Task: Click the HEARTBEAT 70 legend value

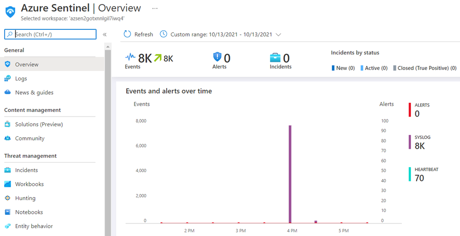Action: pyautogui.click(x=419, y=178)
